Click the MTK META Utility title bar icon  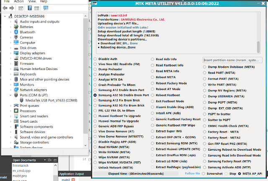coord(95,3)
